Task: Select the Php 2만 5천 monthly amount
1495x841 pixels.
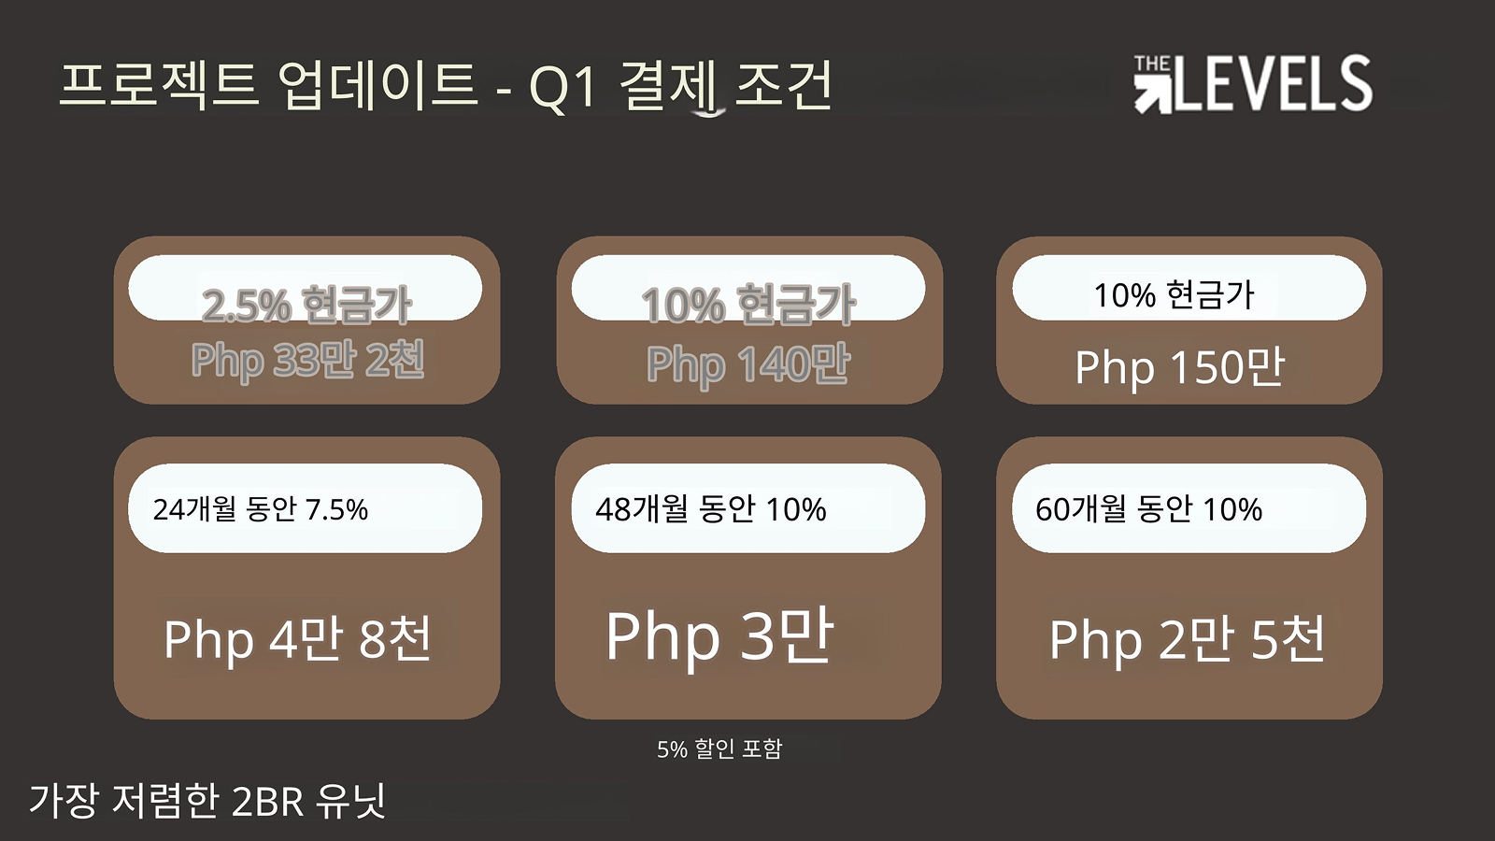Action: click(1187, 639)
